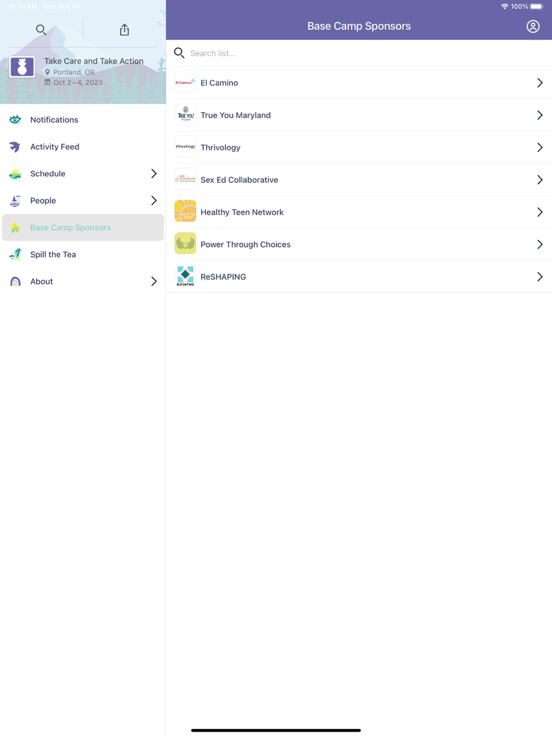Expand the Schedule chevron

click(154, 174)
